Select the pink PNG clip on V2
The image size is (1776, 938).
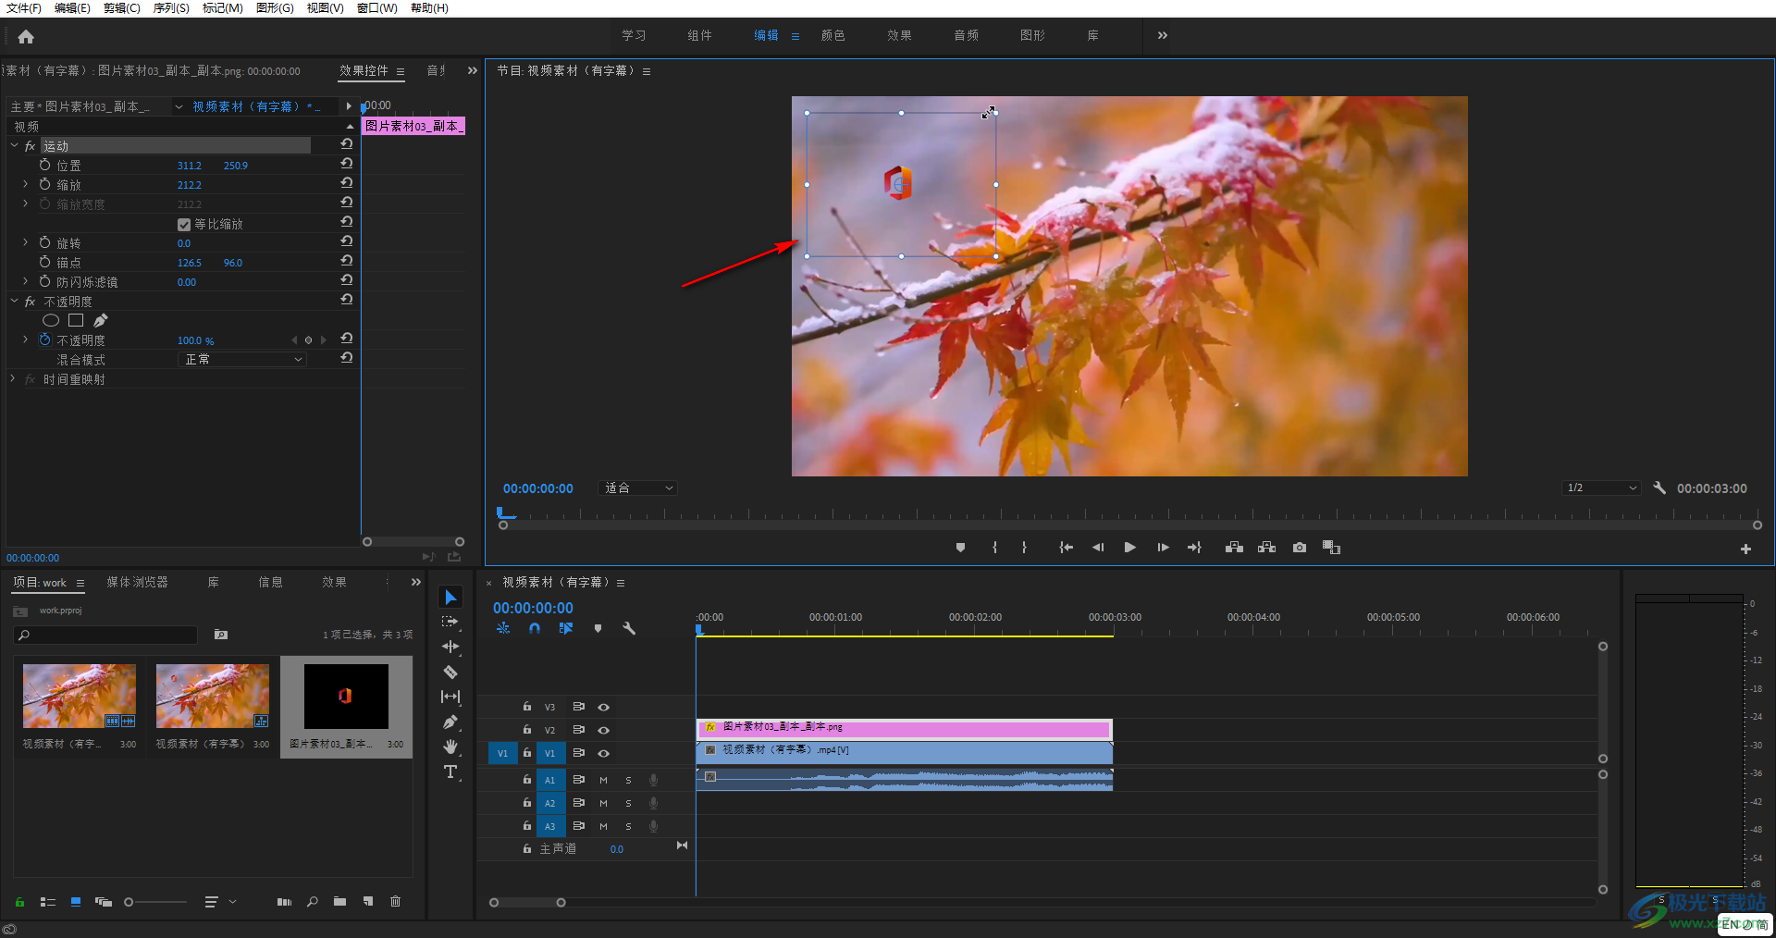904,729
